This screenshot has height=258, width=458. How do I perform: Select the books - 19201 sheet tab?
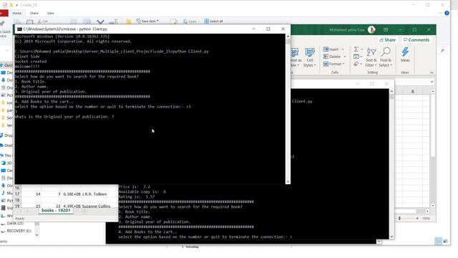click(56, 210)
